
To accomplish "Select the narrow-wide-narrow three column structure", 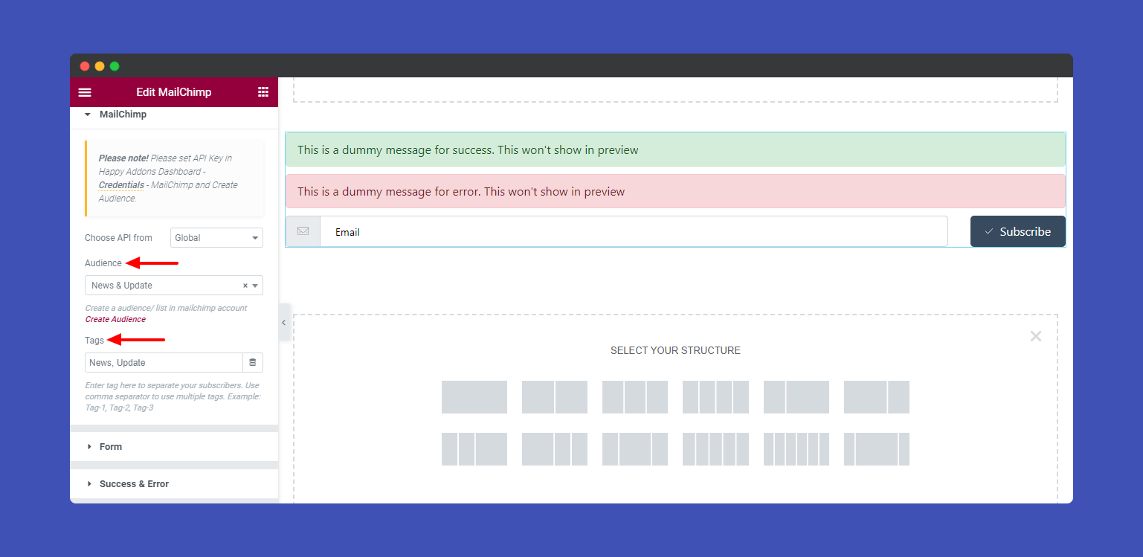I will [x=635, y=449].
